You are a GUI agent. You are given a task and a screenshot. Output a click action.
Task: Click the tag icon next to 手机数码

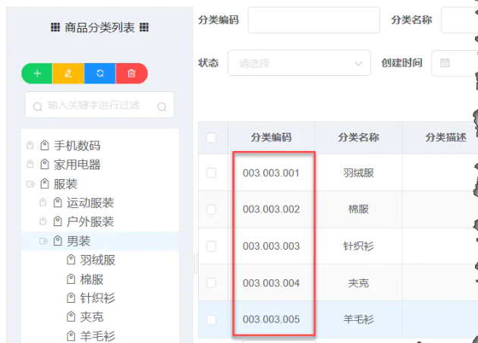[x=45, y=146]
